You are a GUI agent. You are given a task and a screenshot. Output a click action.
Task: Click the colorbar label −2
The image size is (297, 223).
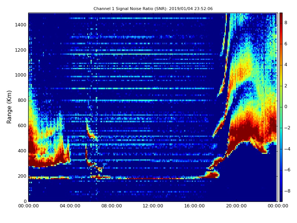click(x=287, y=128)
